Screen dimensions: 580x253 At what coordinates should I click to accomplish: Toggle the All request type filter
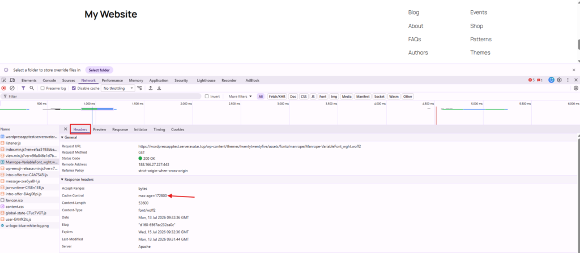tap(261, 96)
